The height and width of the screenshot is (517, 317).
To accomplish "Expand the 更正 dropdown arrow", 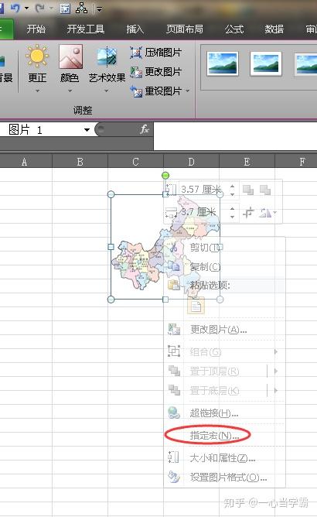I will pyautogui.click(x=37, y=91).
